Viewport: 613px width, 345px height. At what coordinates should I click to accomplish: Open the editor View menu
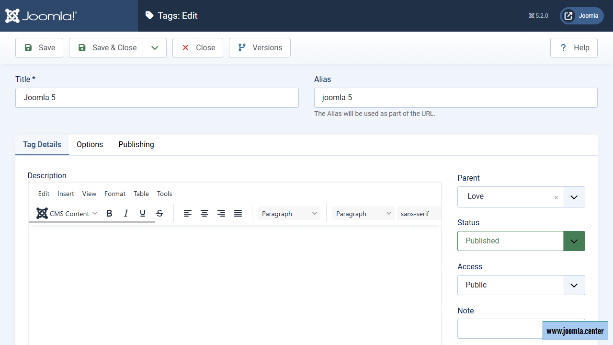(x=90, y=194)
